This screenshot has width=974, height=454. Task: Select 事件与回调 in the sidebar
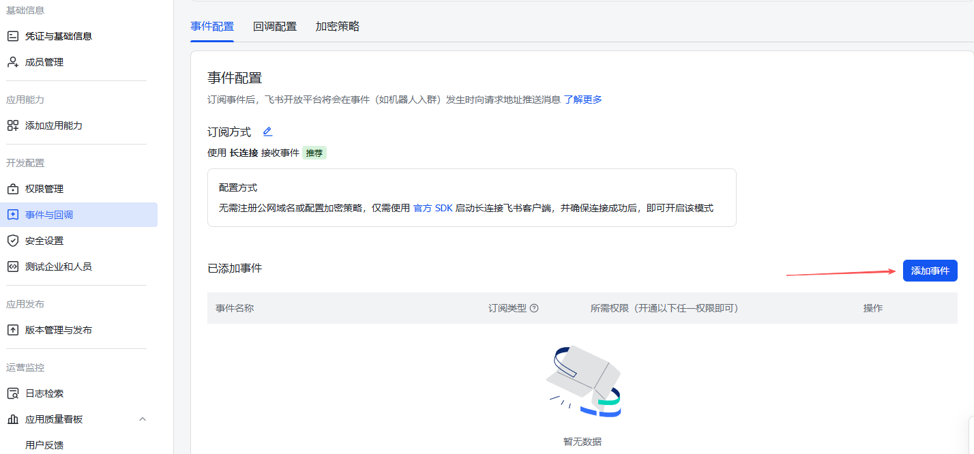coord(49,215)
